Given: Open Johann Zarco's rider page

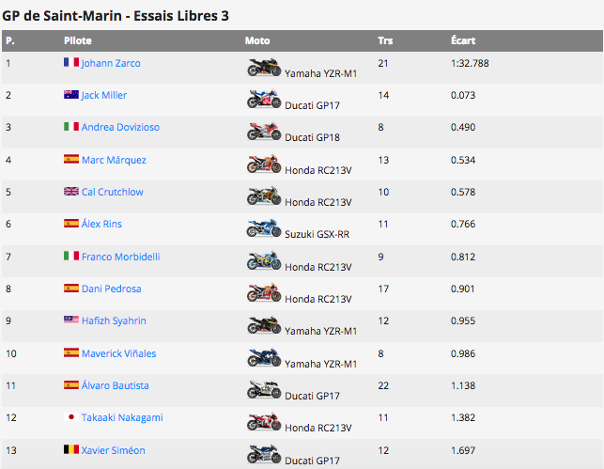Looking at the screenshot, I should (111, 63).
